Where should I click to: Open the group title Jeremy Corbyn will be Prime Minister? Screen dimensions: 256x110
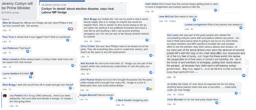click(x=18, y=5)
